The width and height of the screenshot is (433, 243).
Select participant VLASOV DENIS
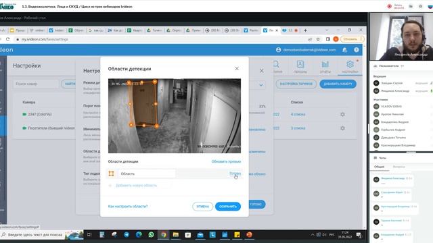coord(391,107)
